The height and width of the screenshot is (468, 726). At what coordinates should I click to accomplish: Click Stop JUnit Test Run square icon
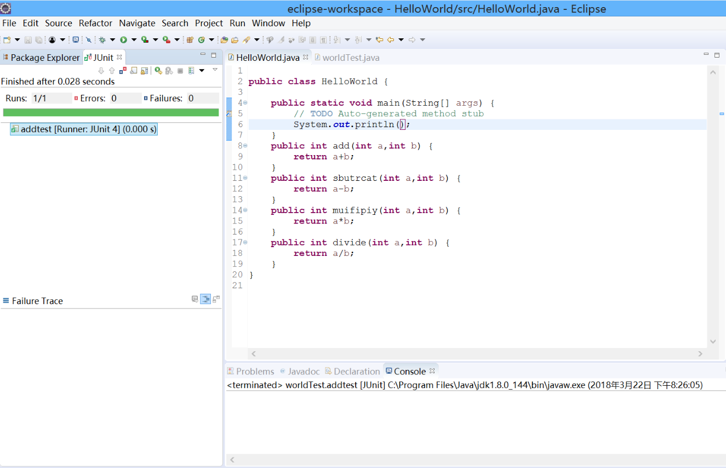pos(180,71)
